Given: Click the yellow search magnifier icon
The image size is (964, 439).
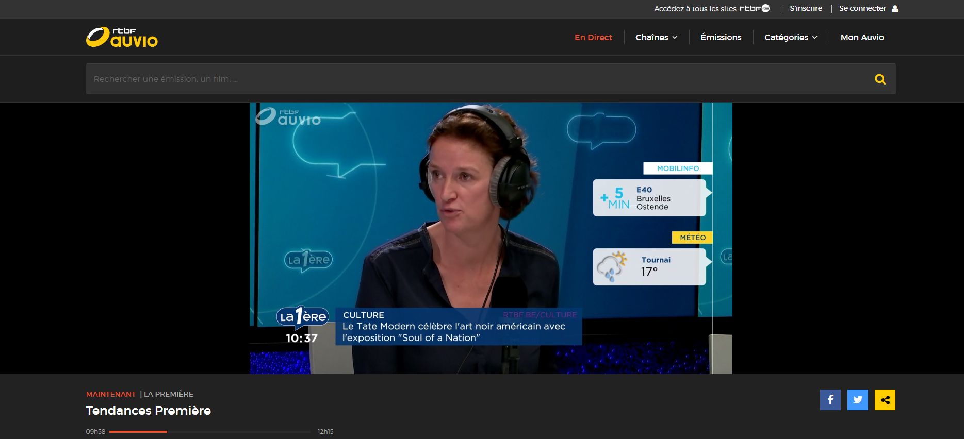Looking at the screenshot, I should tap(880, 79).
